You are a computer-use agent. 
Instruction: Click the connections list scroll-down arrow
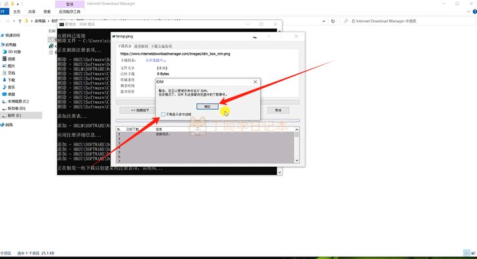click(297, 160)
